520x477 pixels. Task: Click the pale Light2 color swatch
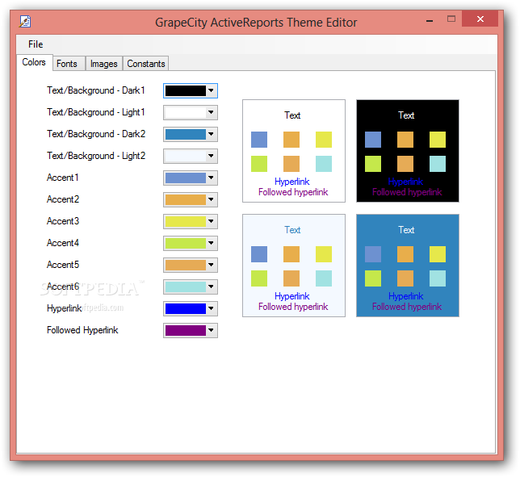coord(186,156)
